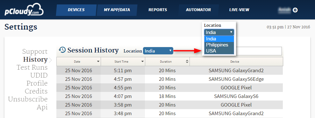Image resolution: width=315 pixels, height=118 pixels.
Task: Open Test Runs in the sidebar
Action: (32, 67)
